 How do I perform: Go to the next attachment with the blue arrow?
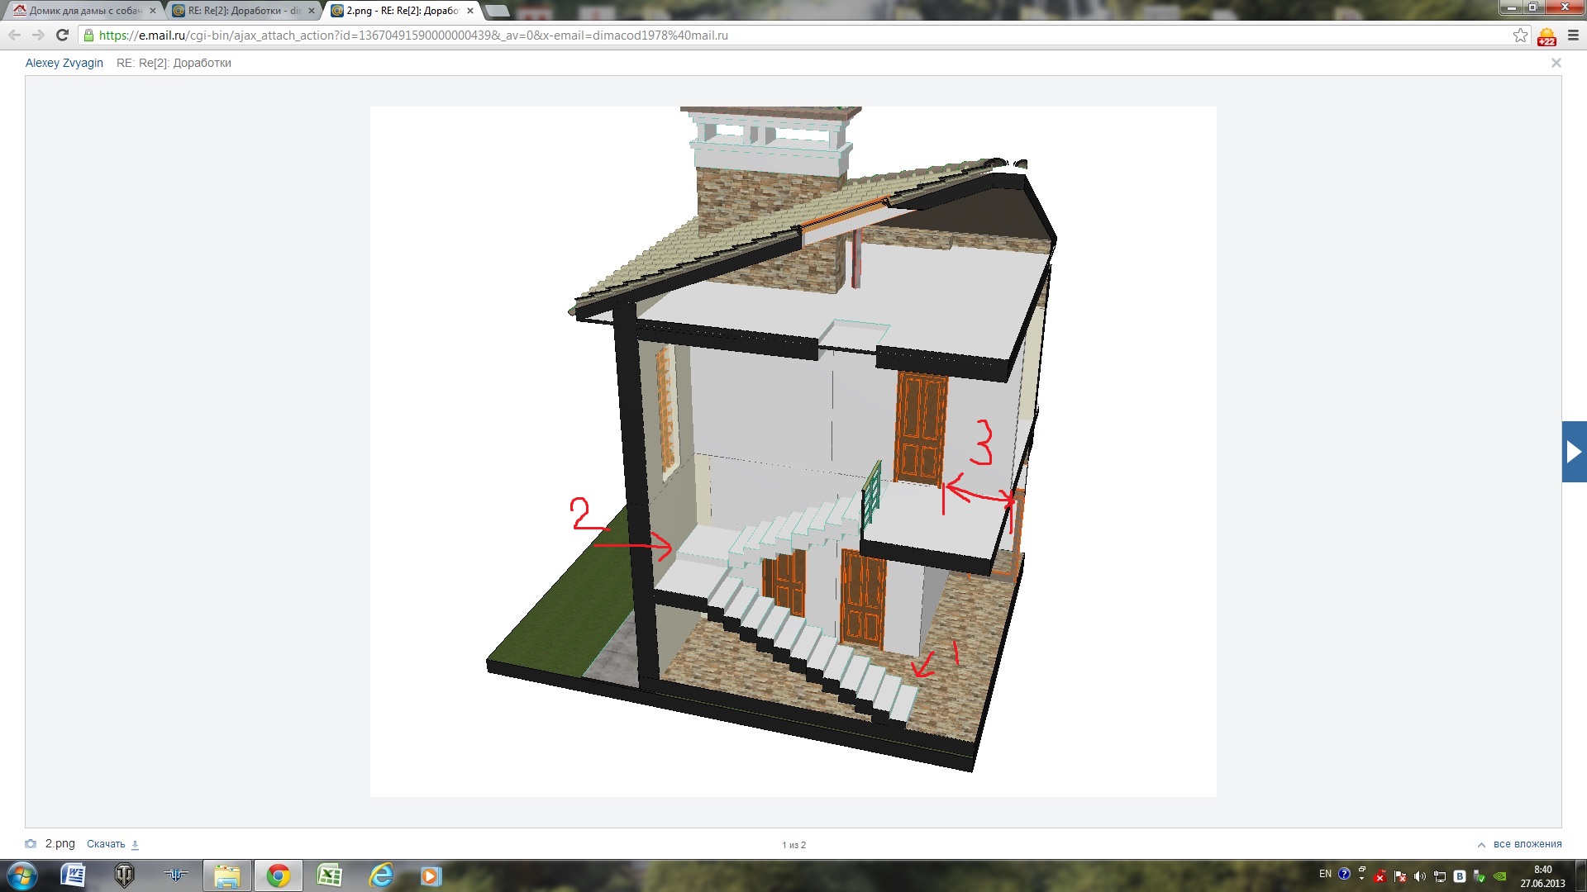point(1574,452)
